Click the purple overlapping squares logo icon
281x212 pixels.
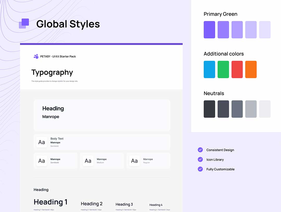(24, 24)
